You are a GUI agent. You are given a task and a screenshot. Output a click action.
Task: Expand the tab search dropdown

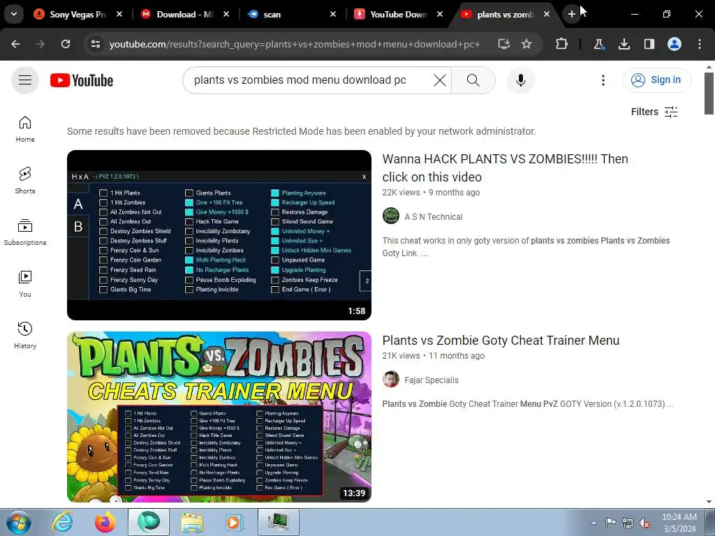(x=14, y=14)
